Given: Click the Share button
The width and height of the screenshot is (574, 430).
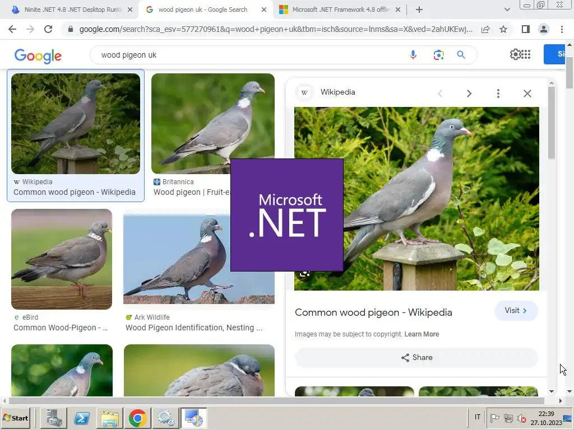Looking at the screenshot, I should click(x=416, y=357).
